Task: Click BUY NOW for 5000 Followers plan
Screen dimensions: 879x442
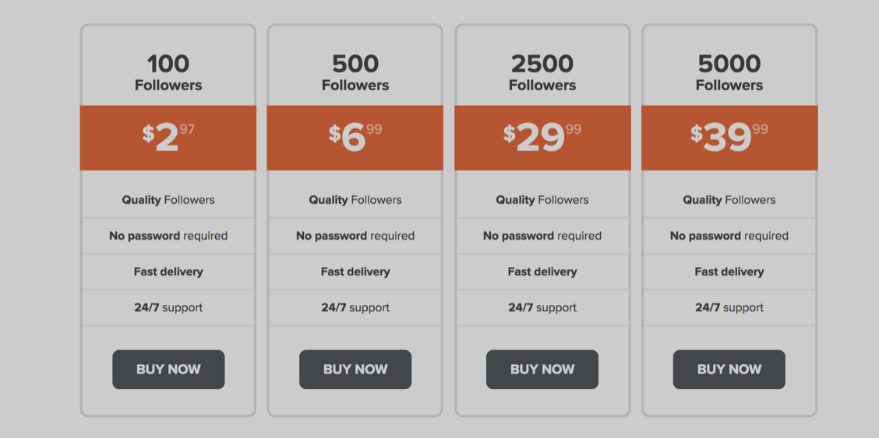Action: click(x=729, y=370)
